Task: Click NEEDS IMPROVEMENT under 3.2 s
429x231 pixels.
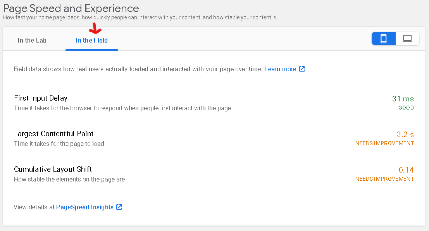Action: [384, 144]
